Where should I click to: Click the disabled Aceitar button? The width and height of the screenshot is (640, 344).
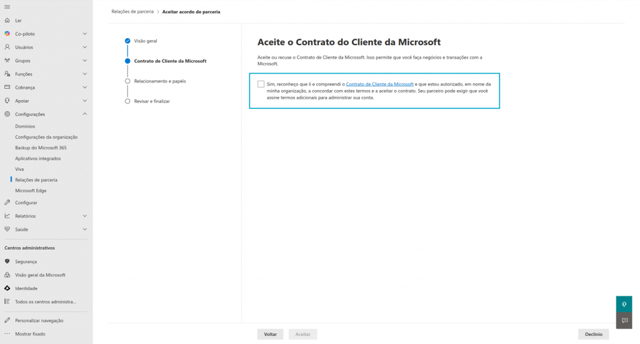click(303, 334)
